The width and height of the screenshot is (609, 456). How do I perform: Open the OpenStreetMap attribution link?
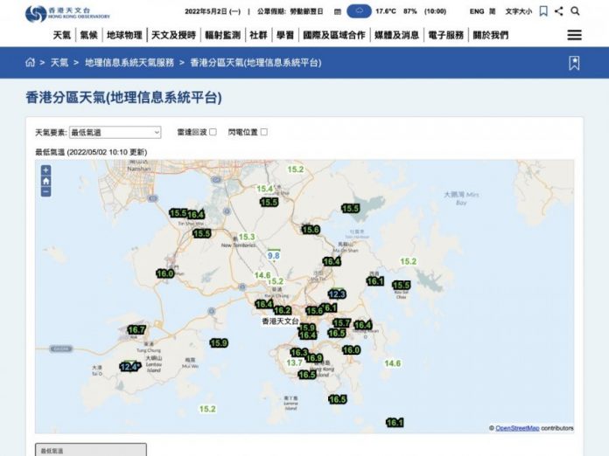click(x=517, y=428)
